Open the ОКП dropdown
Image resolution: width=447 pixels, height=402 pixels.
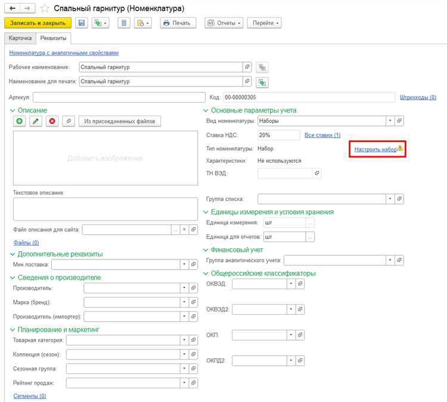291,335
